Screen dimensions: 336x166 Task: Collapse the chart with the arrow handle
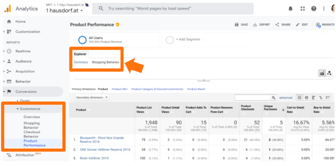click(203, 80)
